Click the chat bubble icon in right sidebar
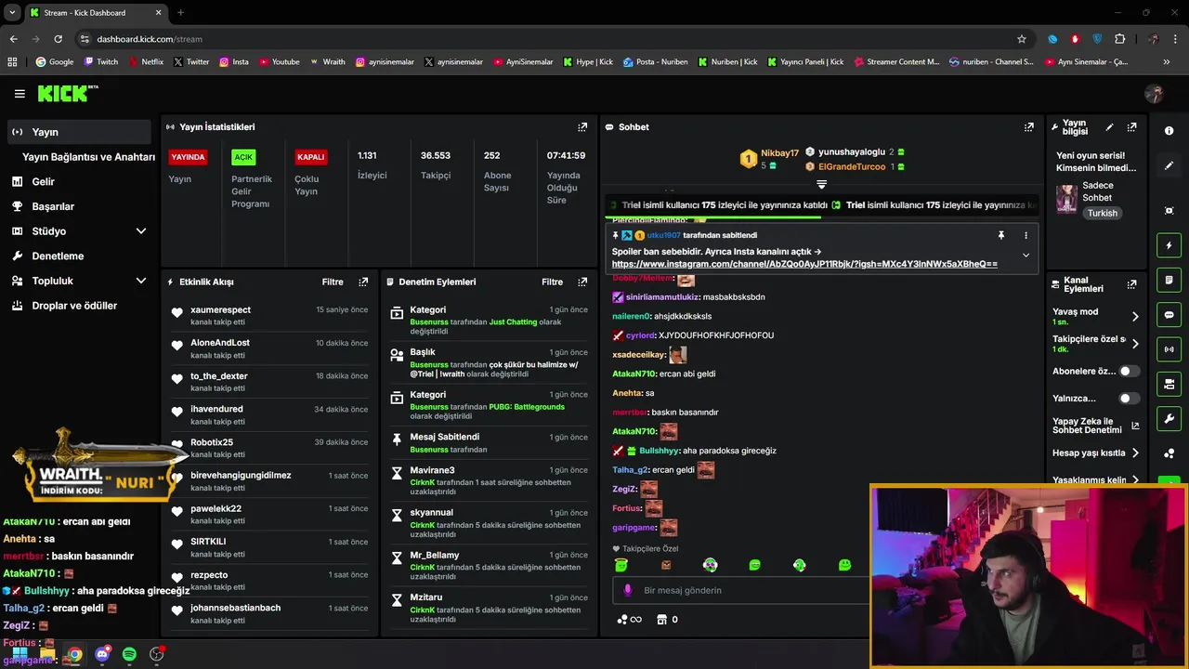Viewport: 1189px width, 669px height. 1169,315
